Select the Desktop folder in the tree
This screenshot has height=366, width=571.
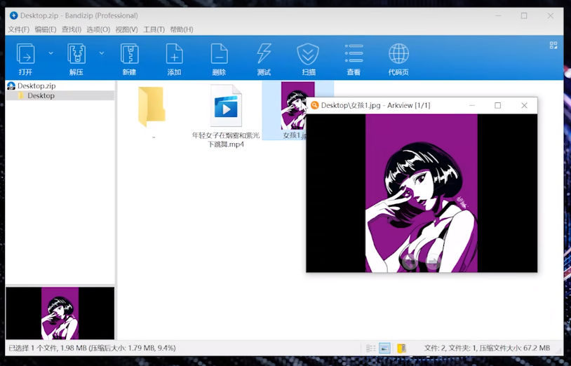[41, 95]
